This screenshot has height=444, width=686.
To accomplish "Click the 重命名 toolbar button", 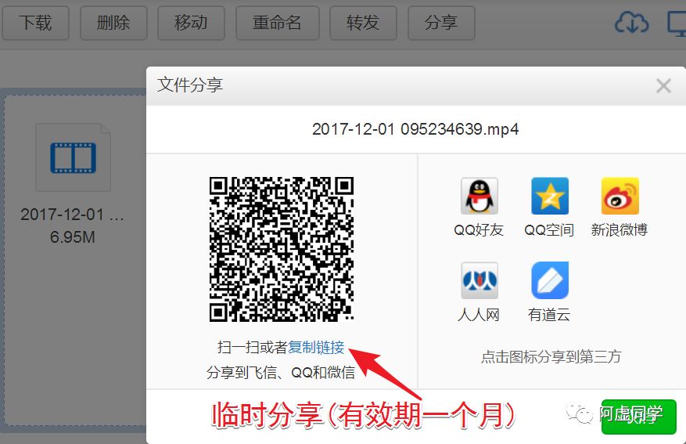I will [278, 23].
